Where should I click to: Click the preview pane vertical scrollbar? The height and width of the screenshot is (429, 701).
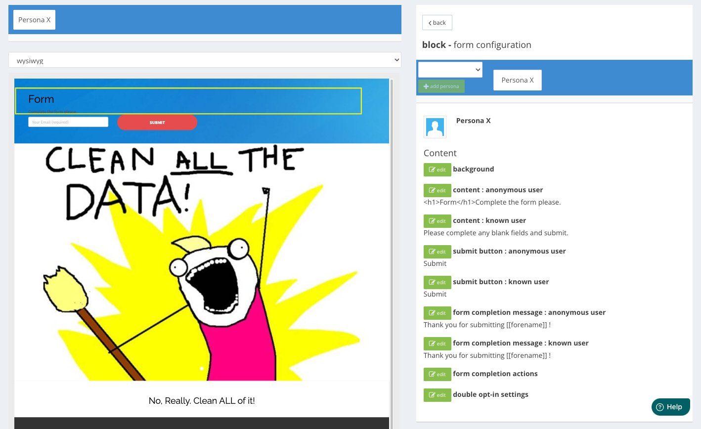click(x=392, y=254)
